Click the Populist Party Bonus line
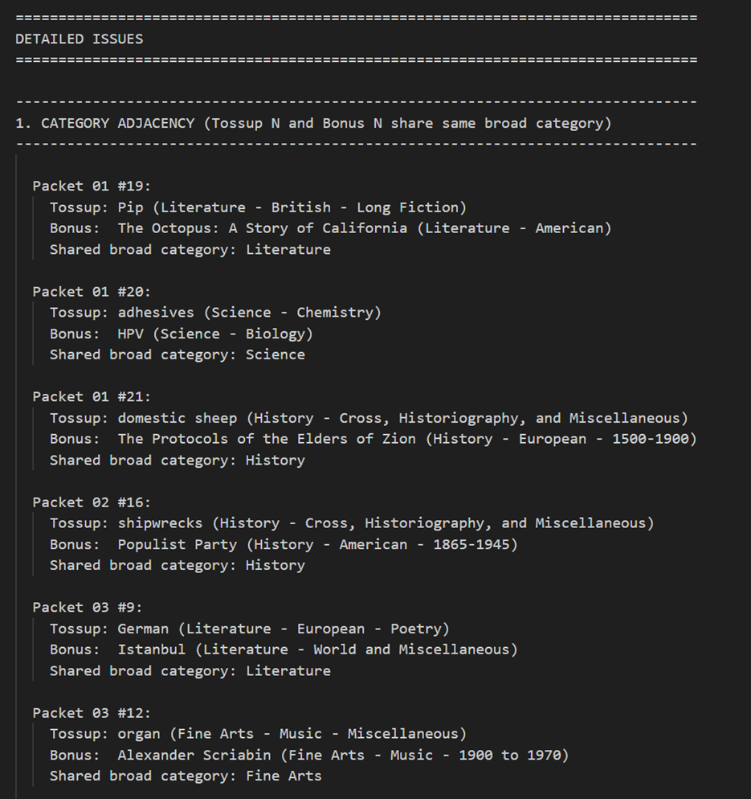 point(284,544)
